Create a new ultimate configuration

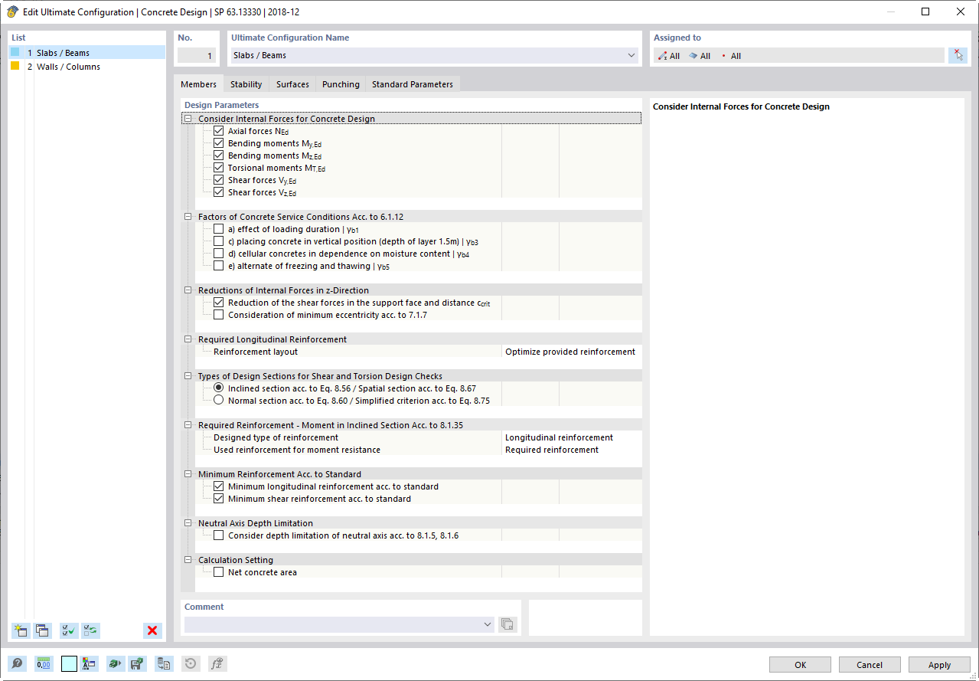pos(20,630)
